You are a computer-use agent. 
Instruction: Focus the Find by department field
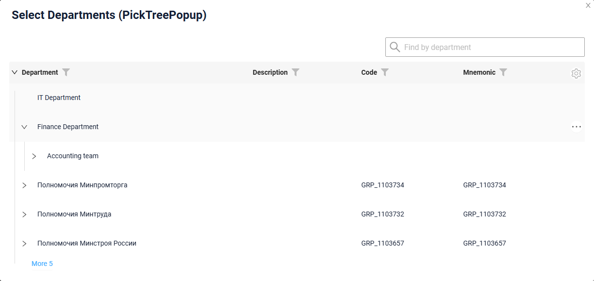coord(485,47)
